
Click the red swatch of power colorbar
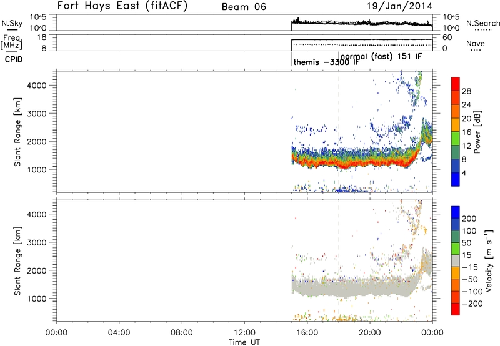(x=456, y=84)
